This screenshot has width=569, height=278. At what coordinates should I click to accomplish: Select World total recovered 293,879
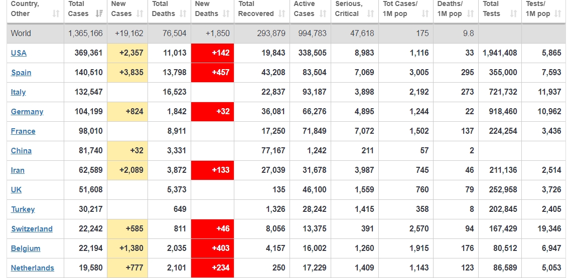click(x=271, y=34)
